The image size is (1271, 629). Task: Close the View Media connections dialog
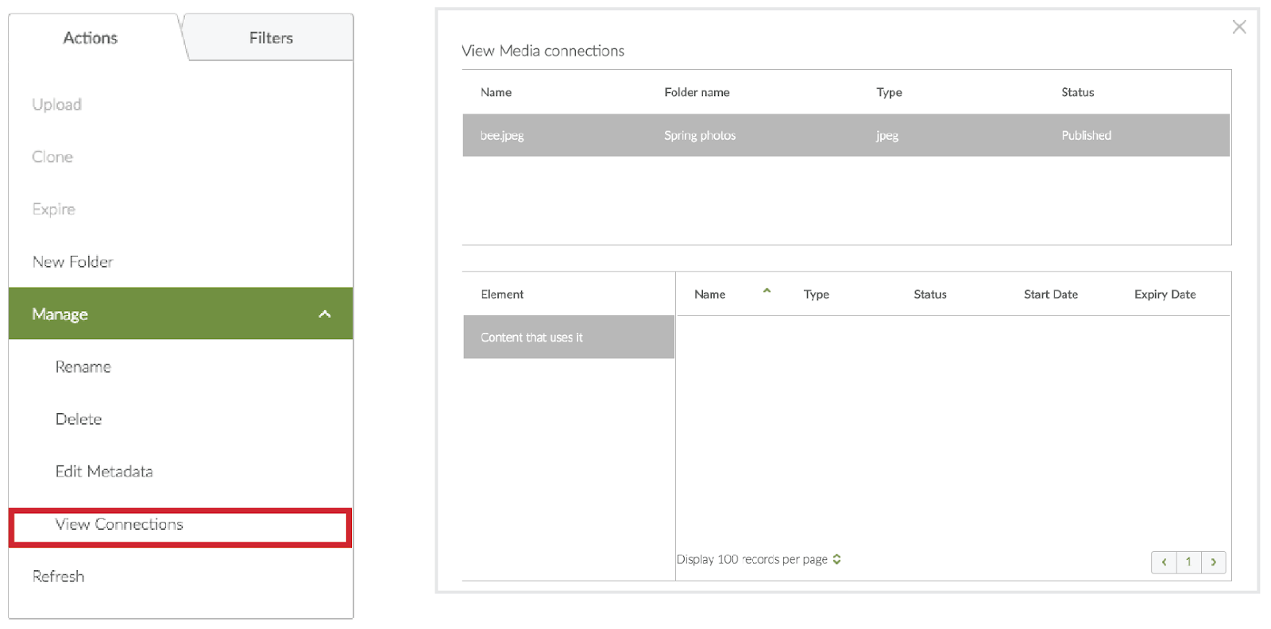1238,27
